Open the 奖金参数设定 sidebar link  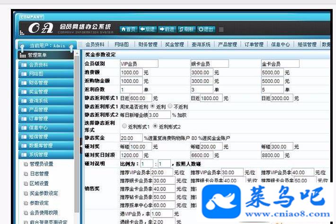click(44, 193)
